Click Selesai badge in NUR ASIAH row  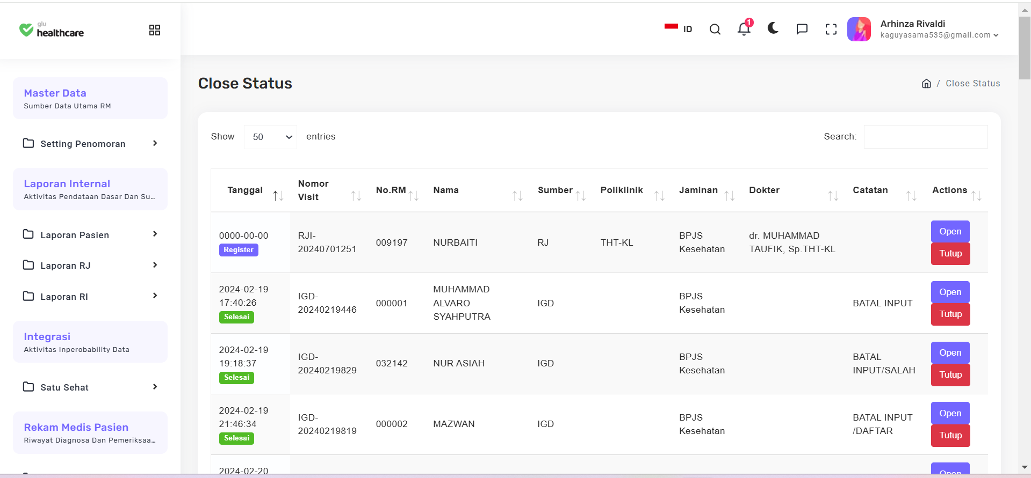coord(236,378)
